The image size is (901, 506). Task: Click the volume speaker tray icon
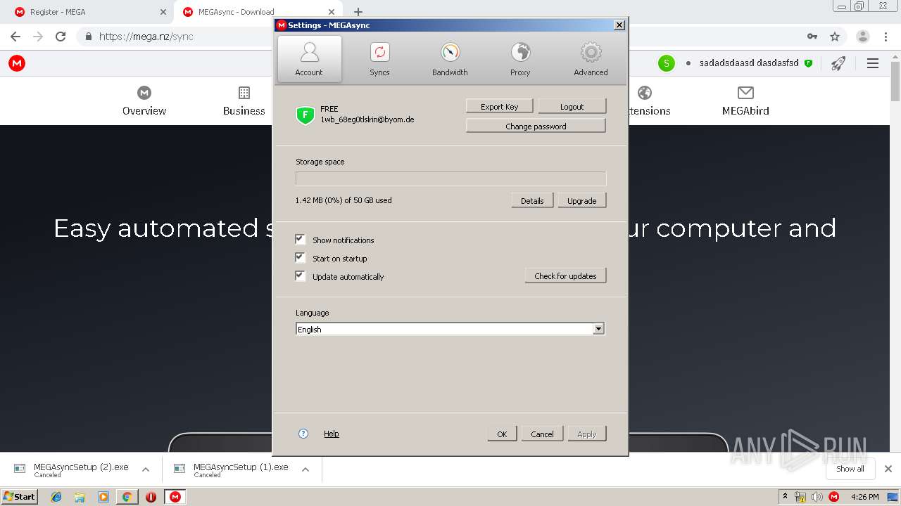[x=817, y=497]
